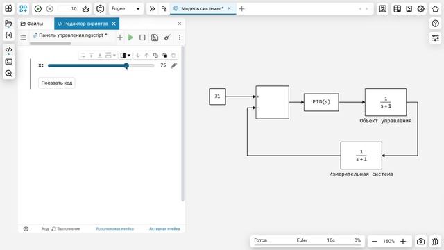Select the Объект управления transfer block
This screenshot has width=444, height=250.
tap(386, 102)
